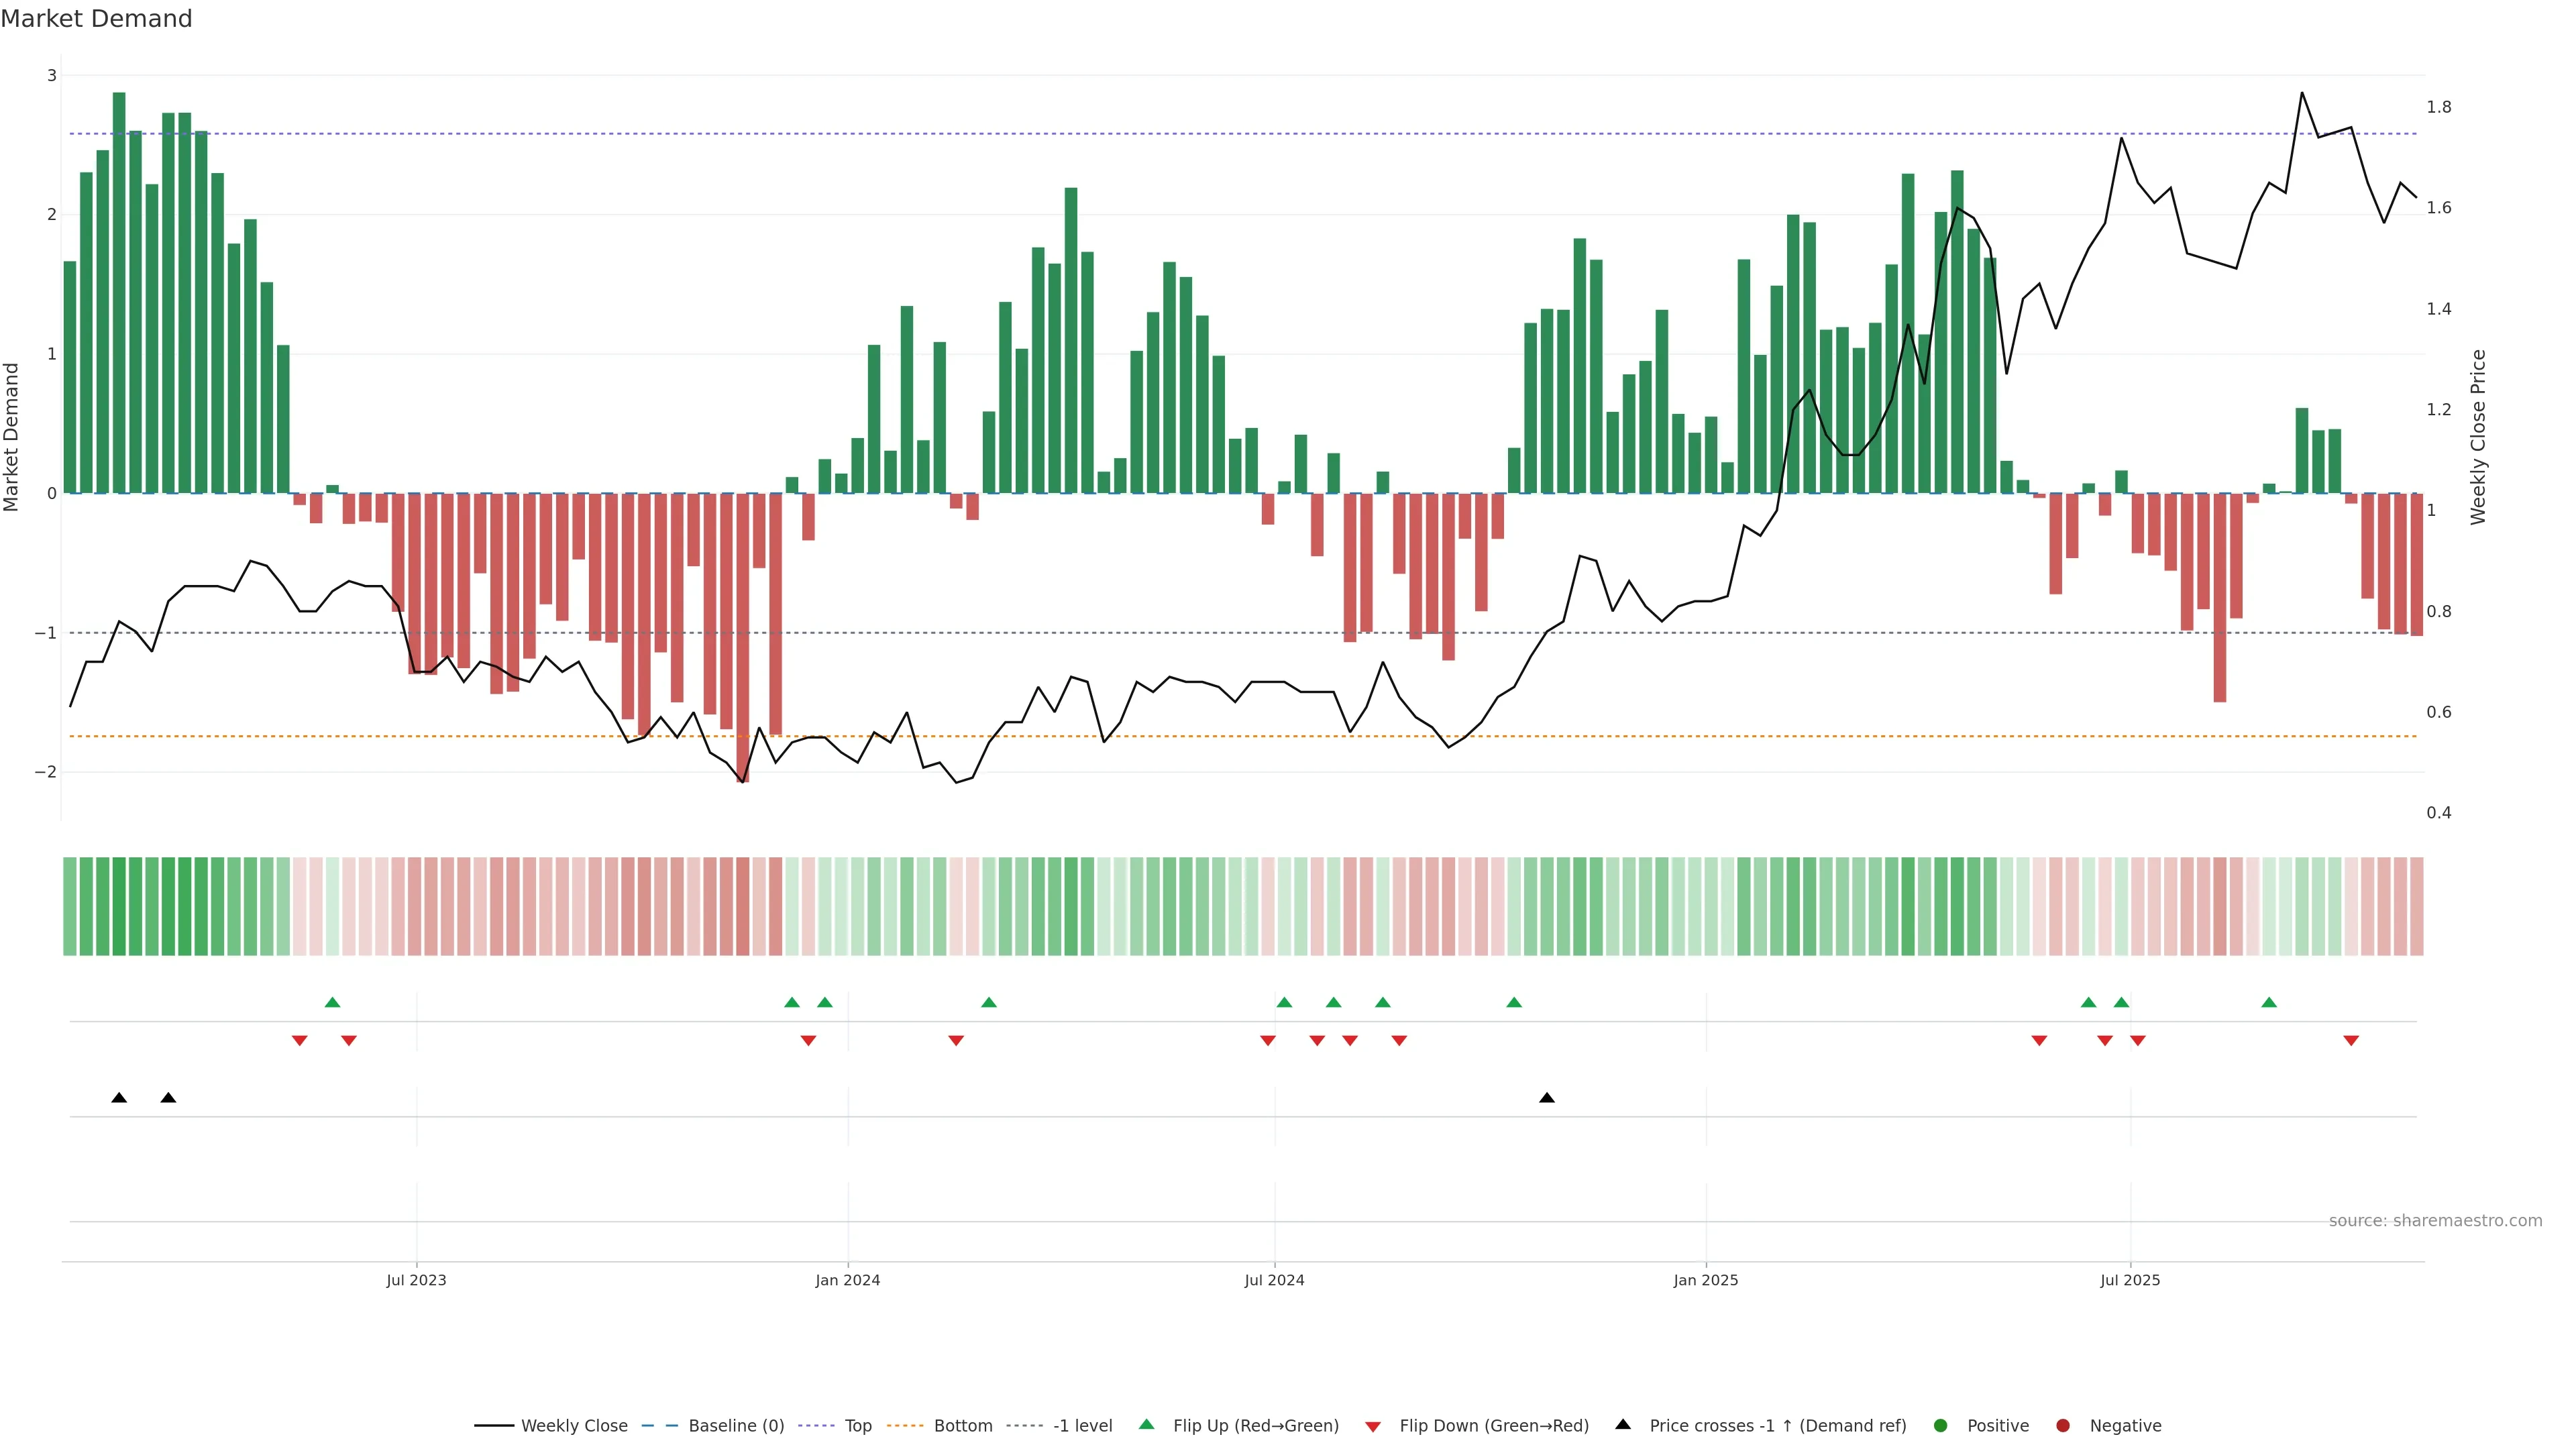2576x1449 pixels.
Task: Click the Jan 2025 x-axis label
Action: click(x=1706, y=1280)
